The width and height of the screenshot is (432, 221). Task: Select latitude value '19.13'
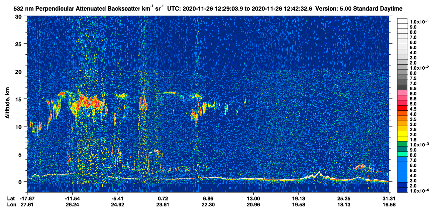coord(298,198)
